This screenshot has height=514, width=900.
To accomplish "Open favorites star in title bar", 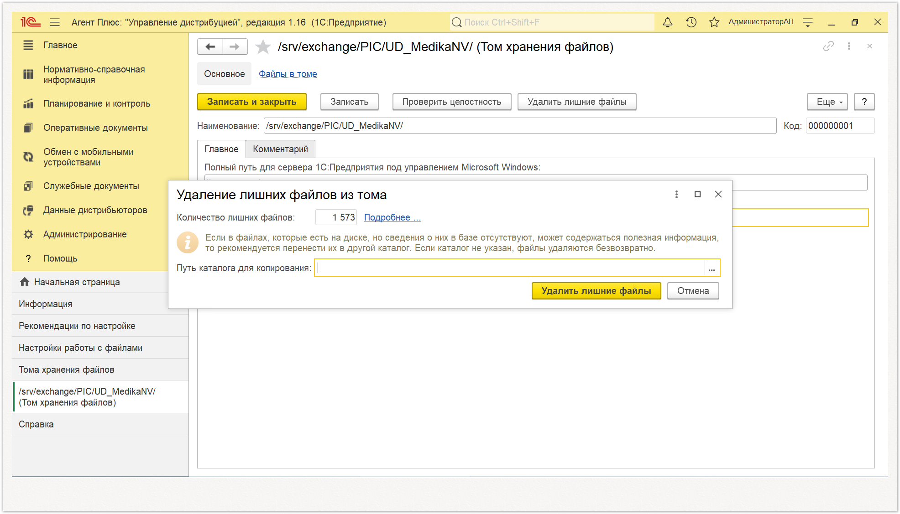I will pos(714,22).
